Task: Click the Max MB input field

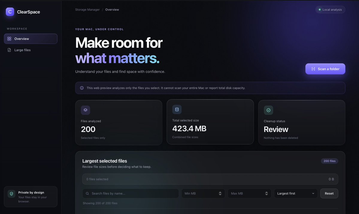Action: (x=249, y=193)
